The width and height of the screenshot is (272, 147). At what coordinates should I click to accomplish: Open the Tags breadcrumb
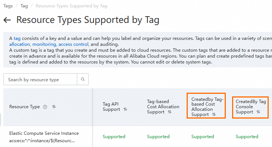8,6
